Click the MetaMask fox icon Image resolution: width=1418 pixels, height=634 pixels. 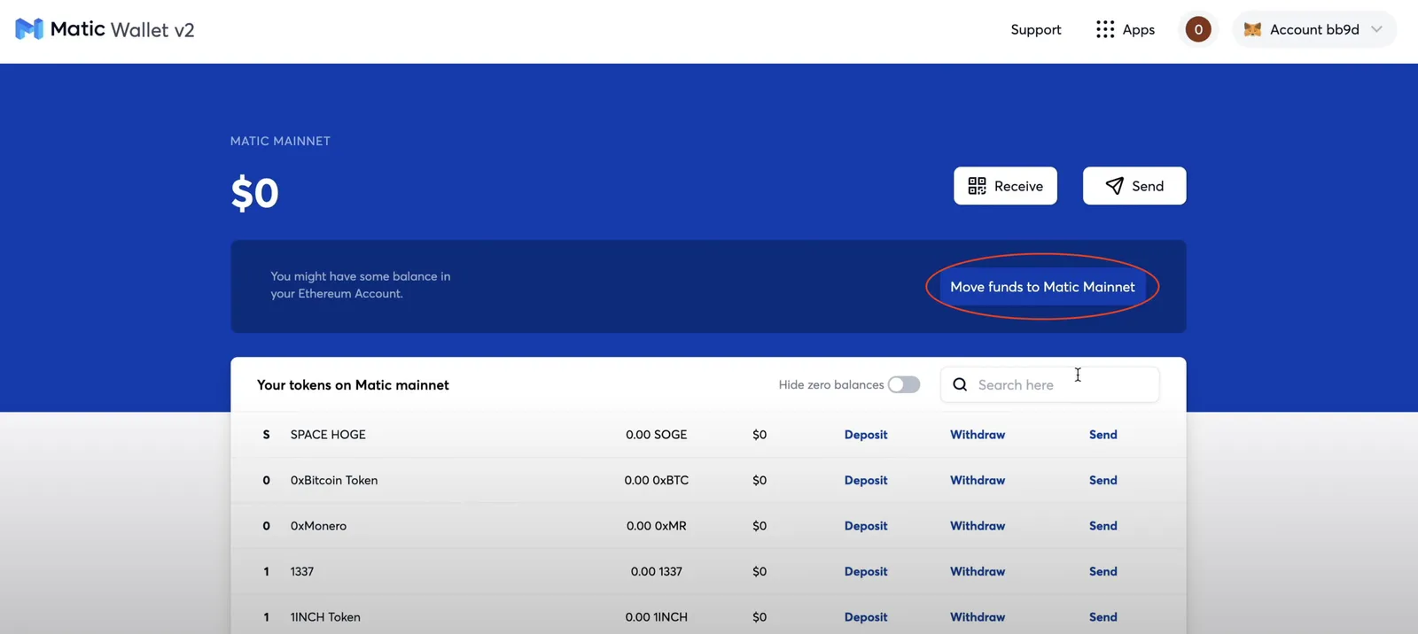coord(1252,29)
